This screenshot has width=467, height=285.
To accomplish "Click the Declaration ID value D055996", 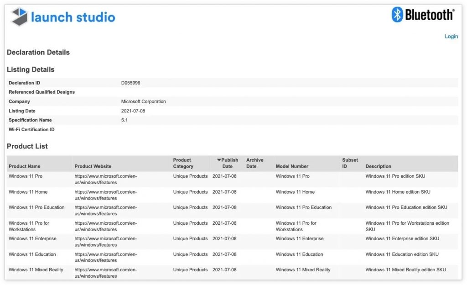I will [131, 83].
